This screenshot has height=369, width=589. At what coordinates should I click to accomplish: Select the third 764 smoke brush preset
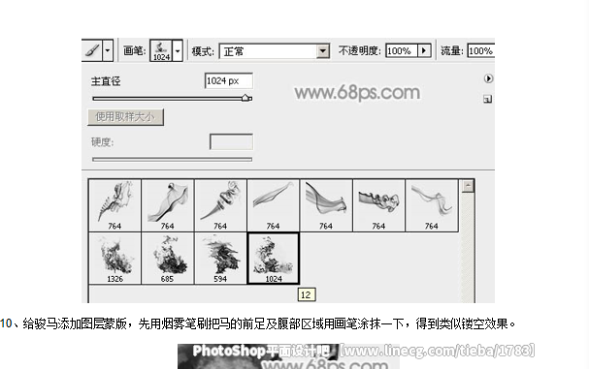tap(220, 205)
